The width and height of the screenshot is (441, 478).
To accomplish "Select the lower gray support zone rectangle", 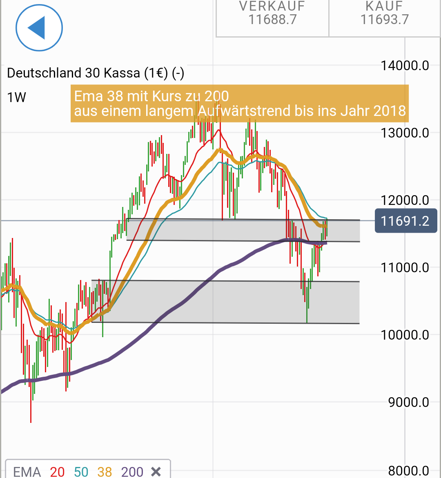I will 225,302.
